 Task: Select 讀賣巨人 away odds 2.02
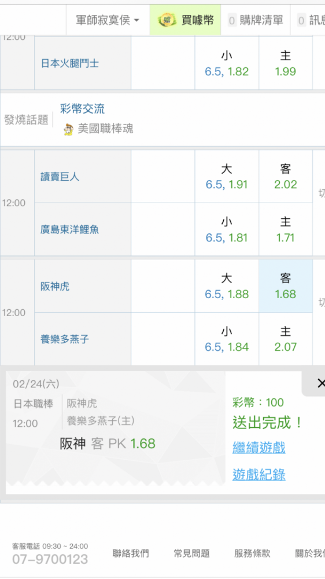(x=286, y=177)
